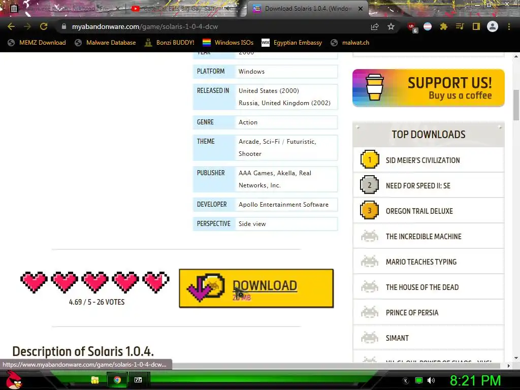Open Sid Meier's Civilization top download
The width and height of the screenshot is (520, 390).
pyautogui.click(x=423, y=160)
